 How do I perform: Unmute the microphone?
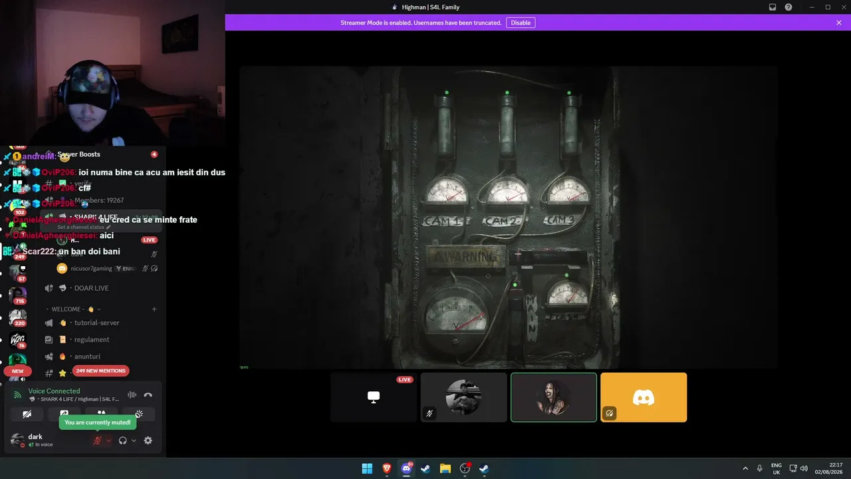click(97, 440)
